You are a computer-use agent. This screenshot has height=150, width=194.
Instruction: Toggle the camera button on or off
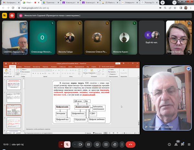[x=81, y=145]
